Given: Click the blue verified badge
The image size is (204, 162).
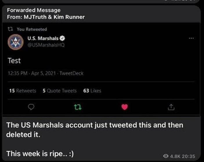Looking at the screenshot, I should [62, 38].
